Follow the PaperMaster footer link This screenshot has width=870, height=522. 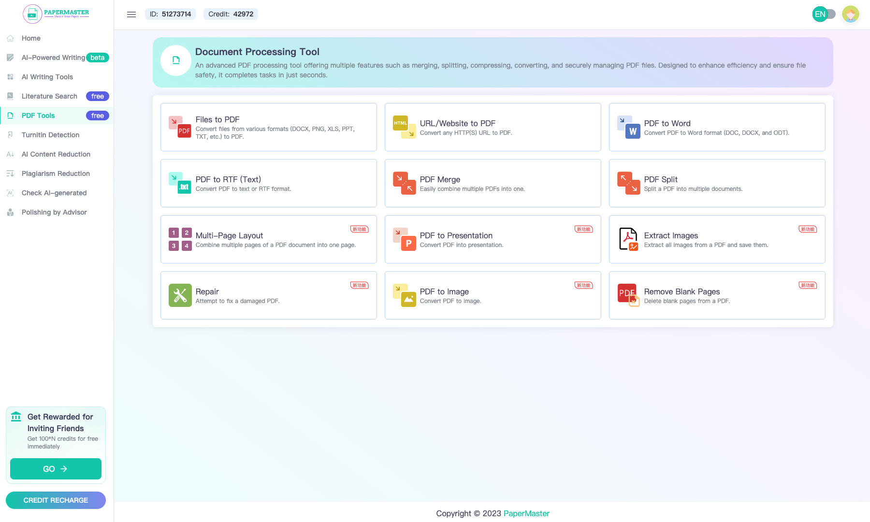pyautogui.click(x=526, y=513)
